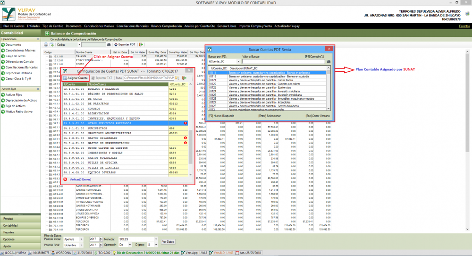Open Balance Comprobación menu
The width and height of the screenshot is (472, 256).
(167, 26)
